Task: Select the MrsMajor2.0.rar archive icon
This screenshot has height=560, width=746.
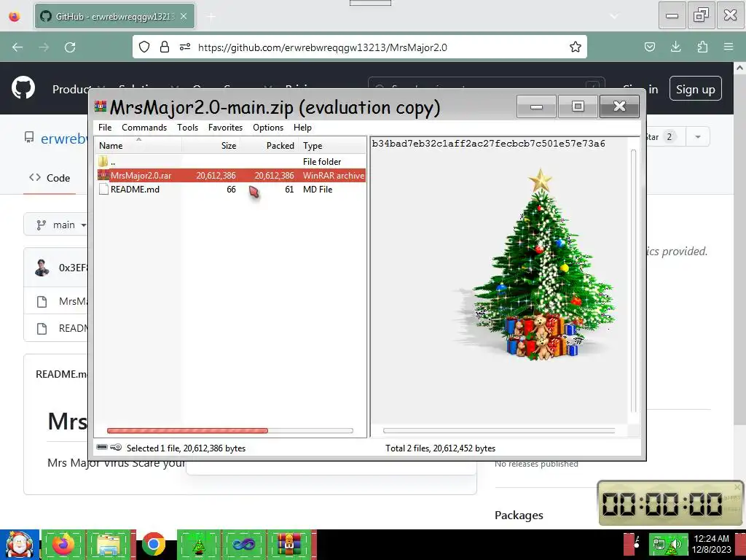Action: tap(103, 175)
